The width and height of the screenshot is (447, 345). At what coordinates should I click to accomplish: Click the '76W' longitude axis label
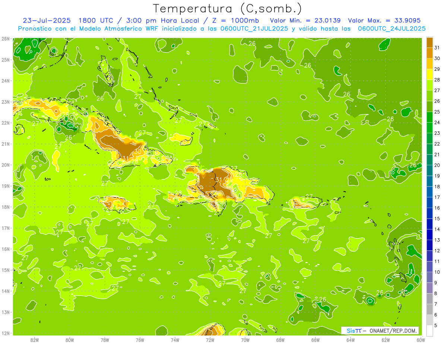[x=140, y=340]
